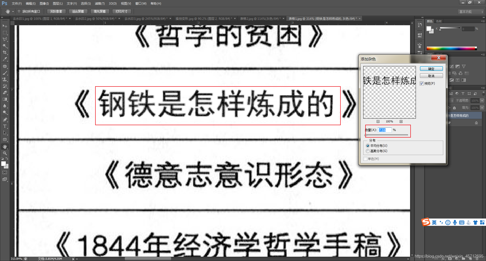The height and width of the screenshot is (261, 486).
Task: Click the foreground color swatch in Color panel
Action: [x=429, y=29]
